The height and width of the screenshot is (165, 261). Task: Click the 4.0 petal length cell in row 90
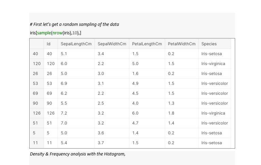click(147, 103)
